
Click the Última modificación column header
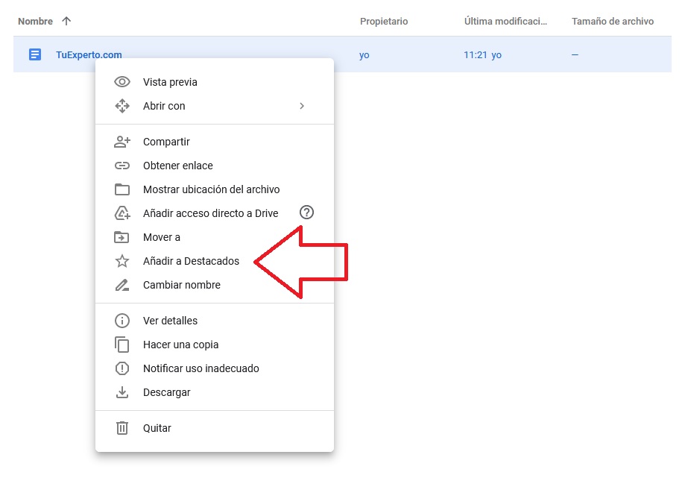tap(505, 22)
